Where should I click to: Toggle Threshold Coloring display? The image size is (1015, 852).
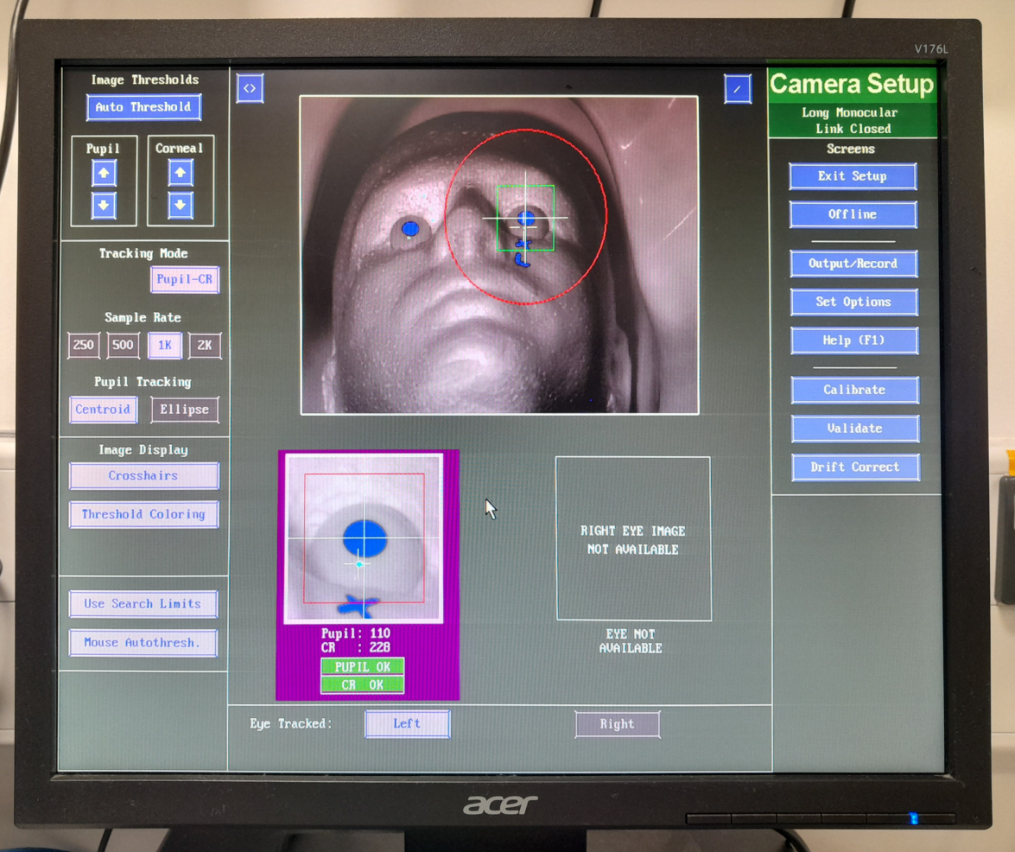pos(143,514)
